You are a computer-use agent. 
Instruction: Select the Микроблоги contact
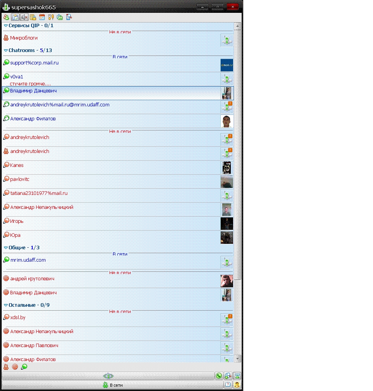[118, 40]
